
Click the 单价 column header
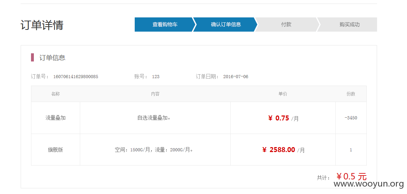coord(283,94)
